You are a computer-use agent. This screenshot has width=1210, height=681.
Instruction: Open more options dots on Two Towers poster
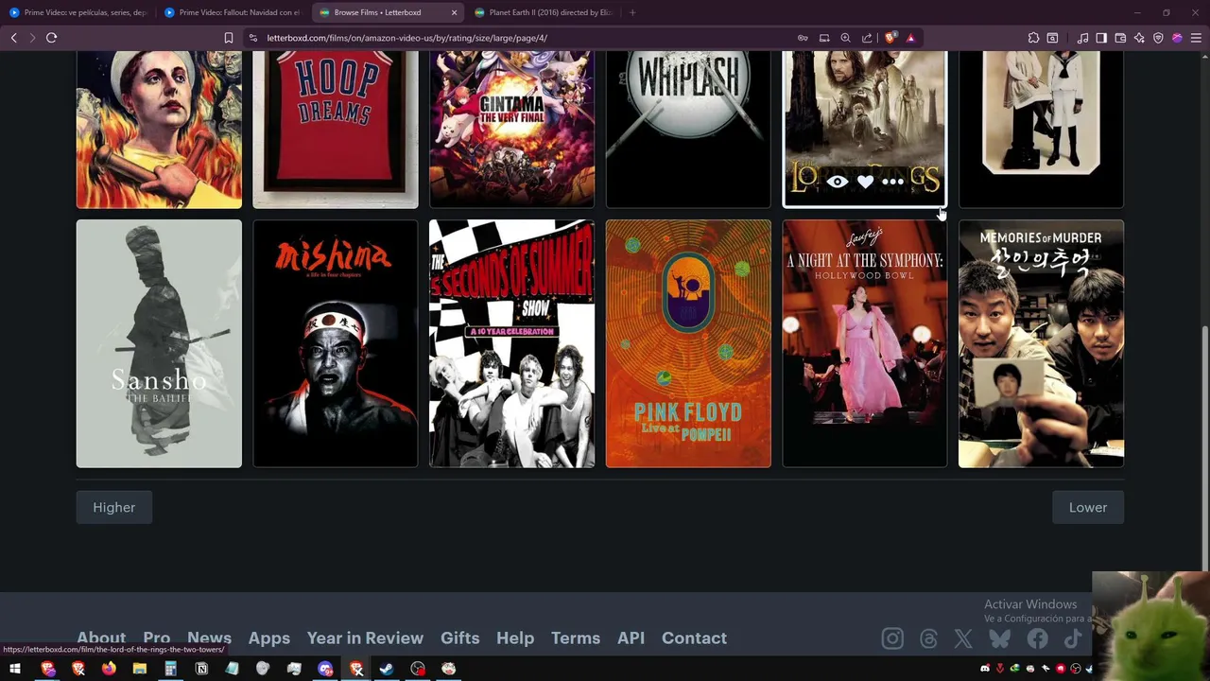tap(893, 182)
